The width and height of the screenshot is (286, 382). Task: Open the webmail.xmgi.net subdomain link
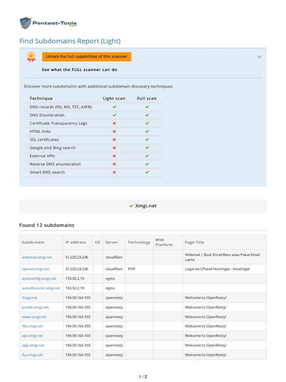pyautogui.click(x=37, y=257)
